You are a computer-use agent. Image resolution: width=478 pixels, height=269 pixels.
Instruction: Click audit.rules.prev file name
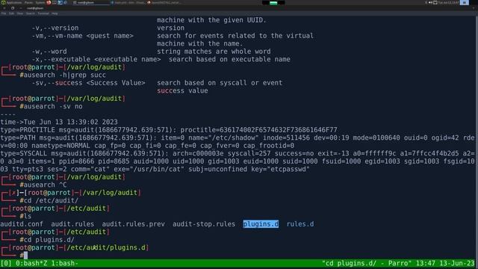(133, 224)
